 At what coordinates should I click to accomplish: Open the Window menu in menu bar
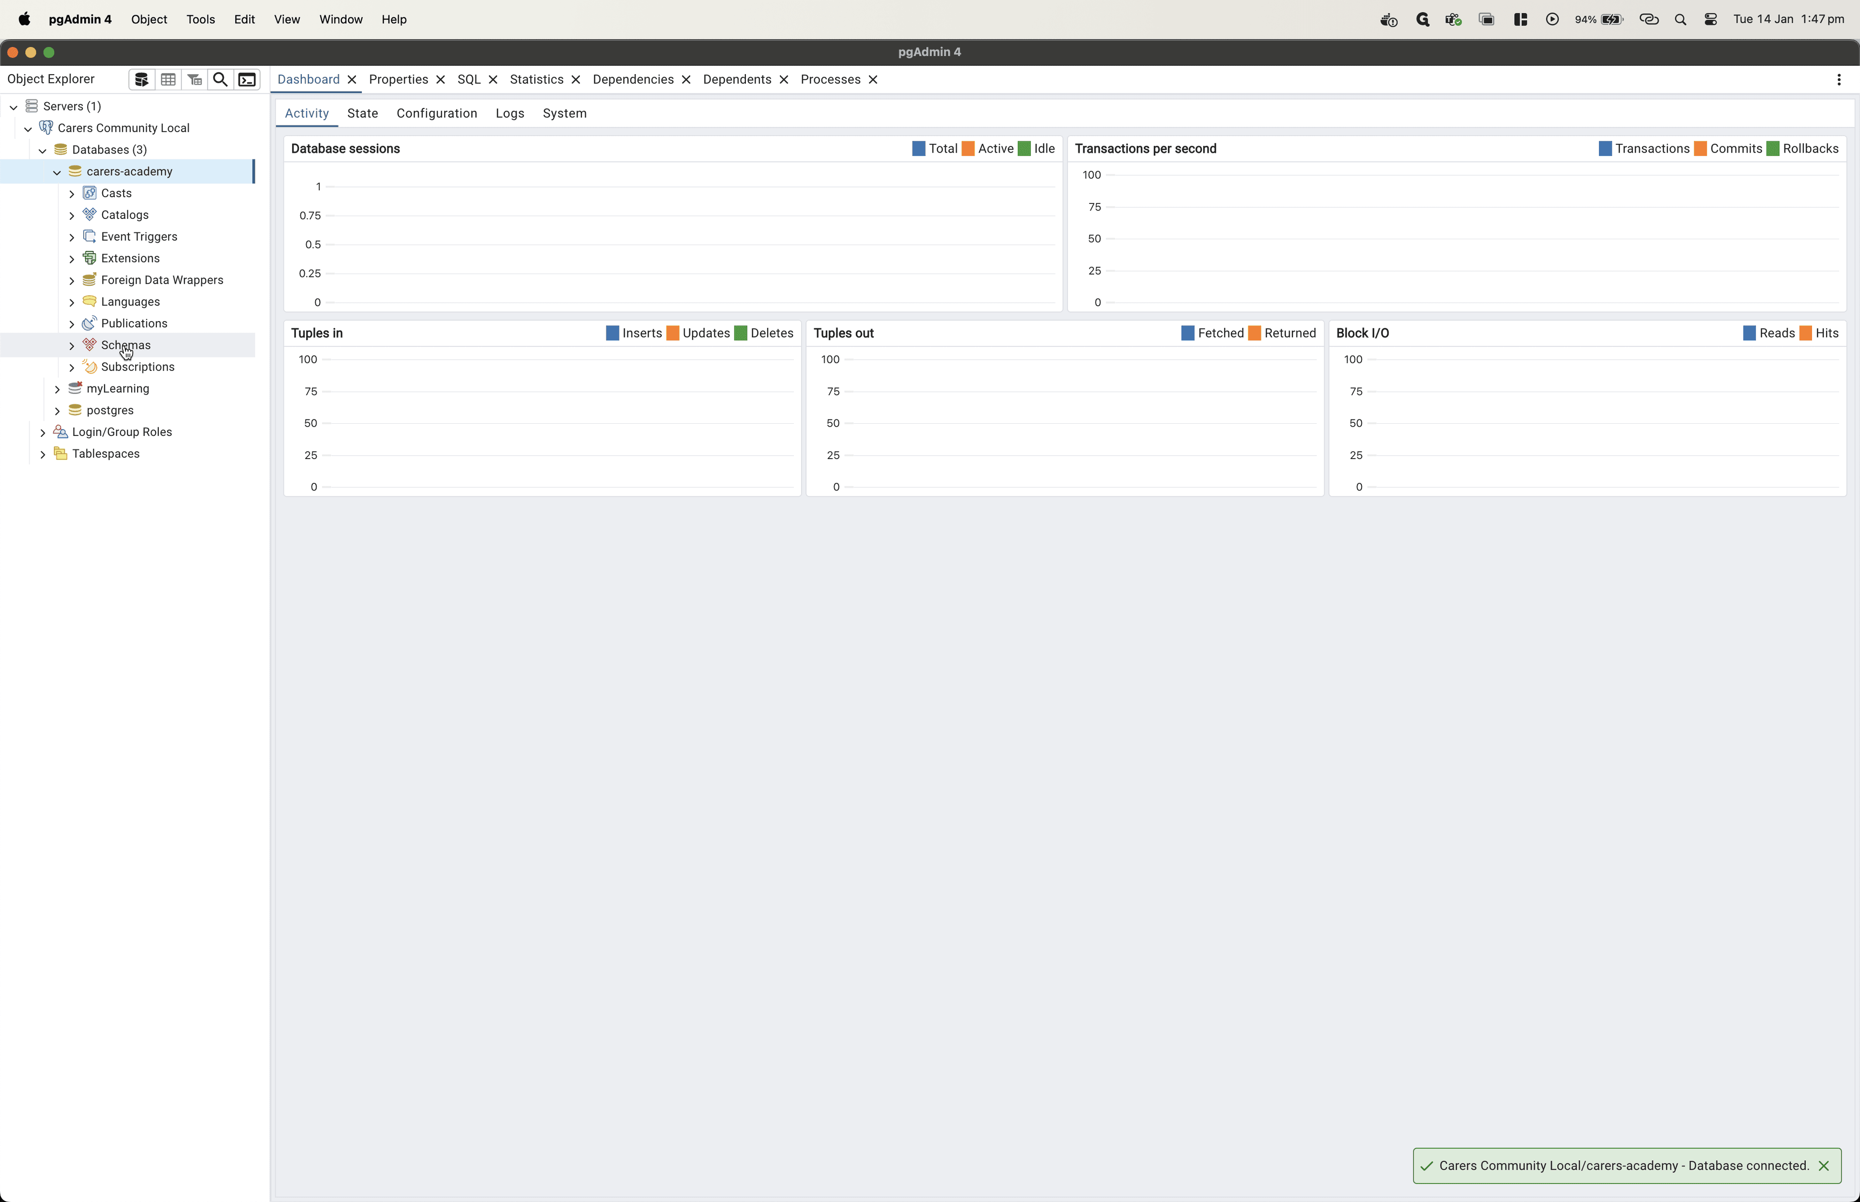341,19
